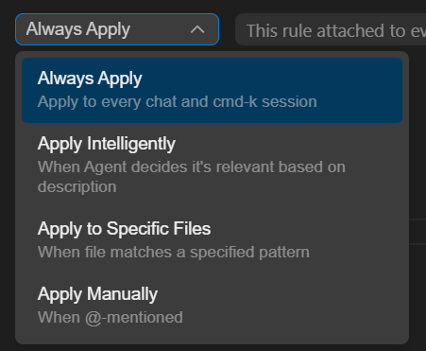Collapse the rule type dropdown chevron
The height and width of the screenshot is (351, 426).
click(x=197, y=29)
